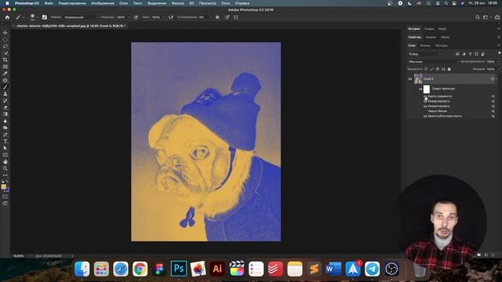Open smoothing options gear icon

pyautogui.click(x=217, y=17)
